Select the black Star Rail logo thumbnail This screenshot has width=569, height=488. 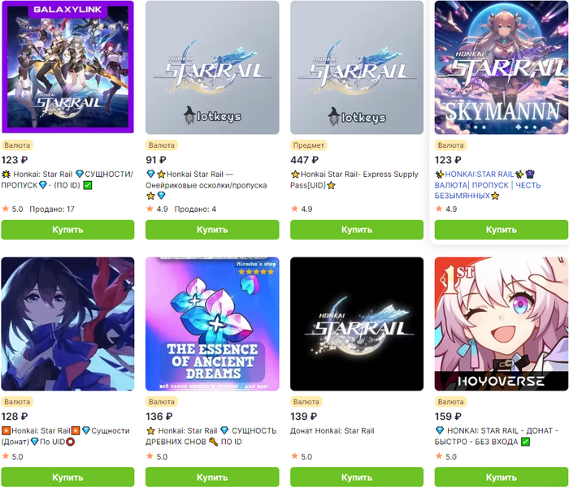coord(357,324)
